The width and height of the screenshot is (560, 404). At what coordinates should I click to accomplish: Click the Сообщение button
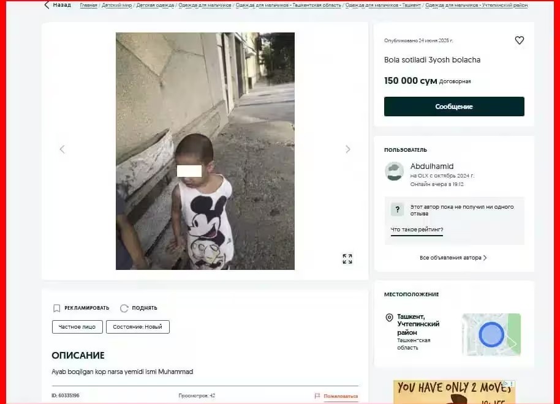[x=454, y=107]
